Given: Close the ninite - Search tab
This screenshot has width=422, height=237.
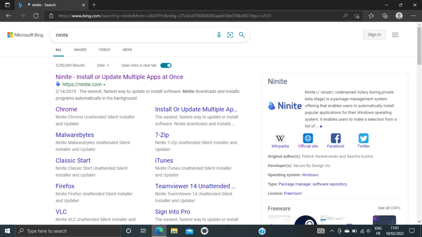Looking at the screenshot, I should [83, 5].
